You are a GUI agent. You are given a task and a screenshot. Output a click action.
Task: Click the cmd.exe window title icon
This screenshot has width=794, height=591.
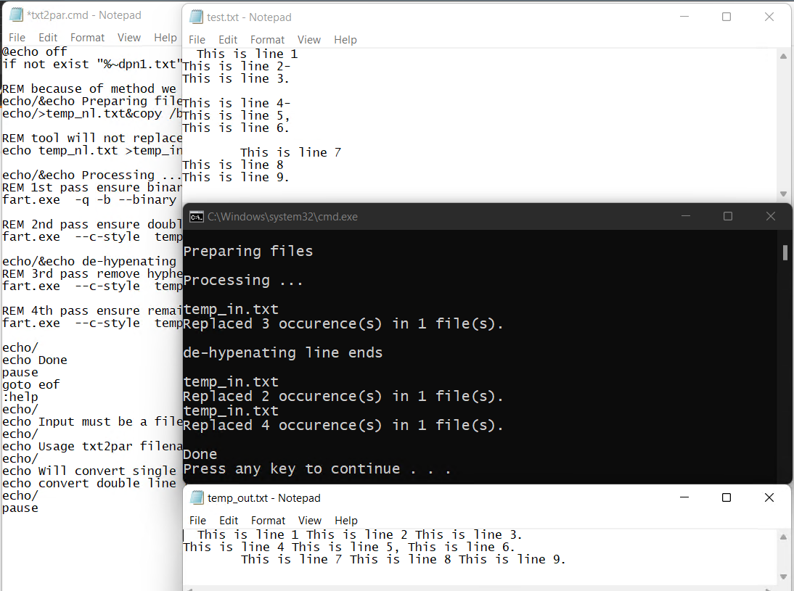197,217
